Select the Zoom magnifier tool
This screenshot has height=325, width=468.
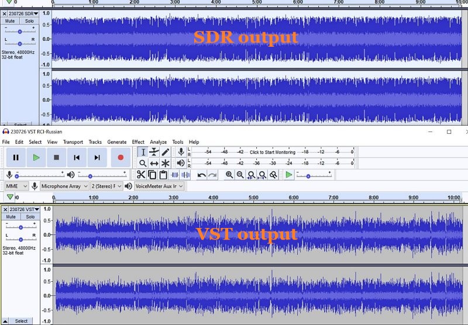tap(143, 163)
